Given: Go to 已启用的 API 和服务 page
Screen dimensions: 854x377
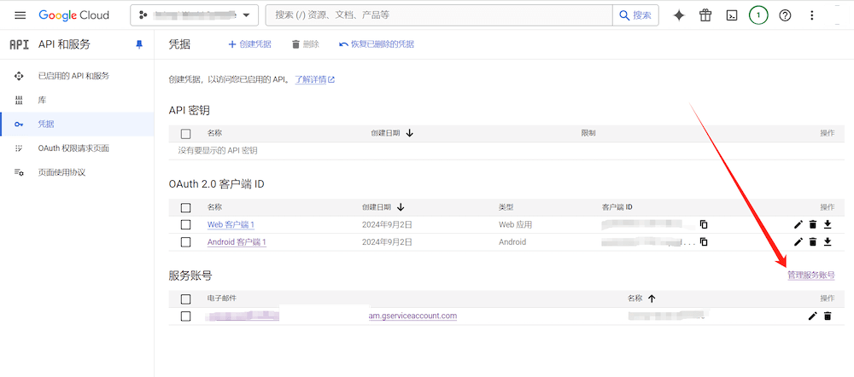Looking at the screenshot, I should [x=73, y=76].
